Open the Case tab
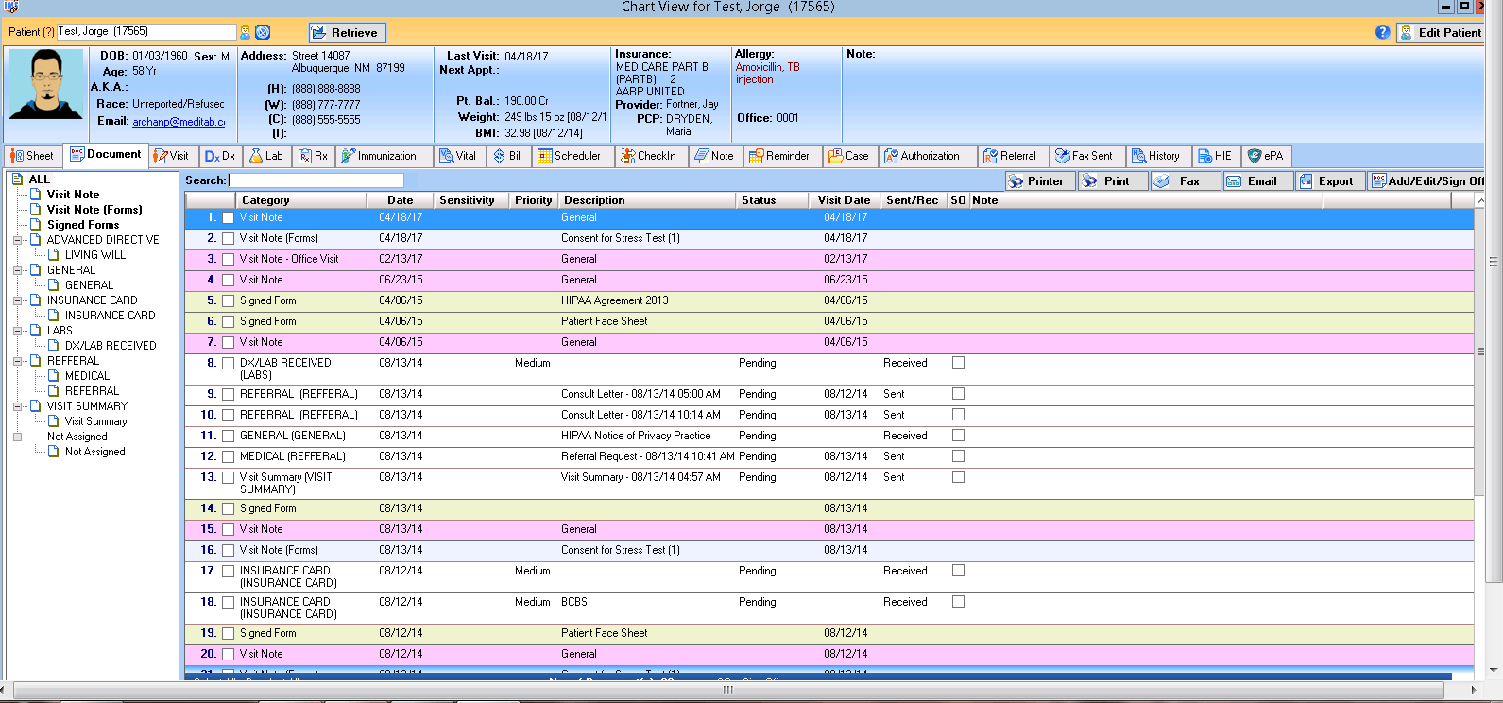The width and height of the screenshot is (1503, 703). [849, 156]
